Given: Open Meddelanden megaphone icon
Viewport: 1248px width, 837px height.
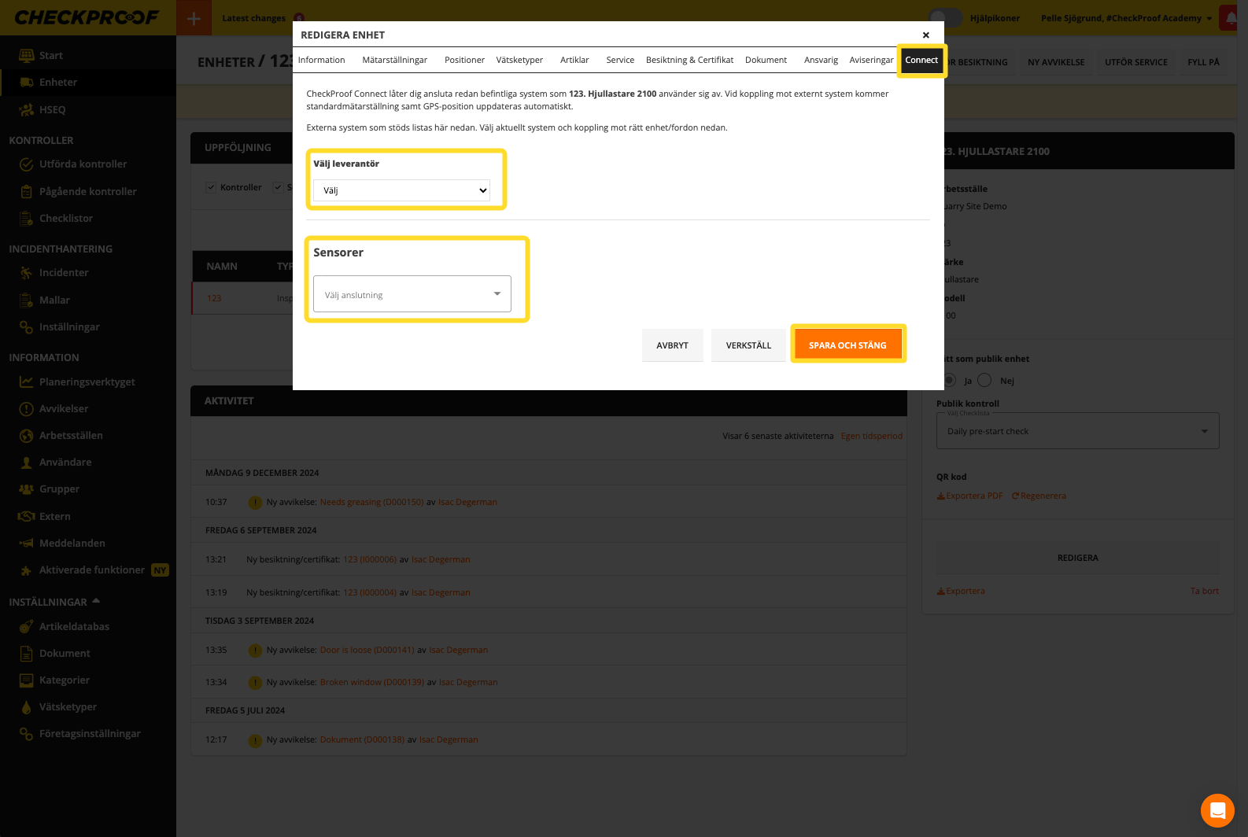Looking at the screenshot, I should (x=26, y=544).
